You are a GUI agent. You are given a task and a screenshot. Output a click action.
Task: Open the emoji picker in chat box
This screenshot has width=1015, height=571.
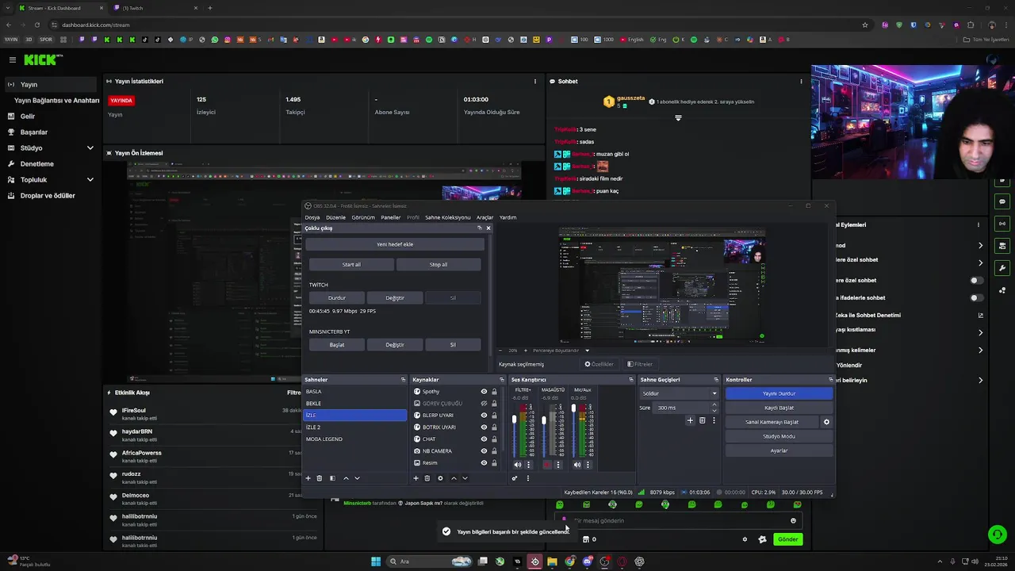point(793,521)
